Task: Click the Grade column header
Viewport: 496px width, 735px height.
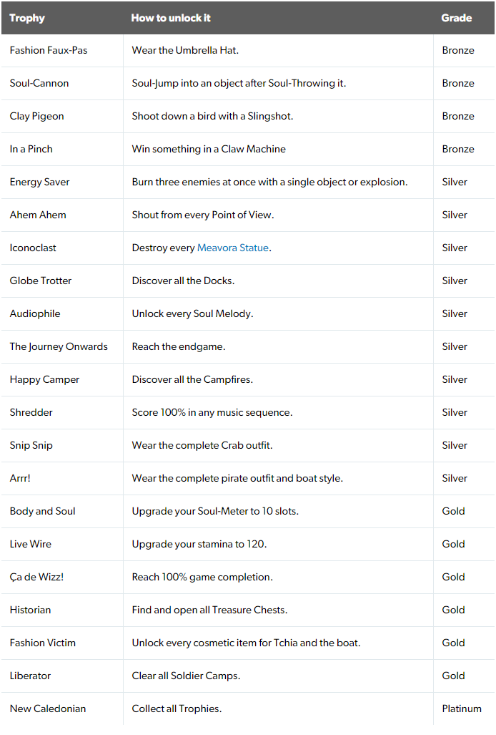Action: [456, 18]
